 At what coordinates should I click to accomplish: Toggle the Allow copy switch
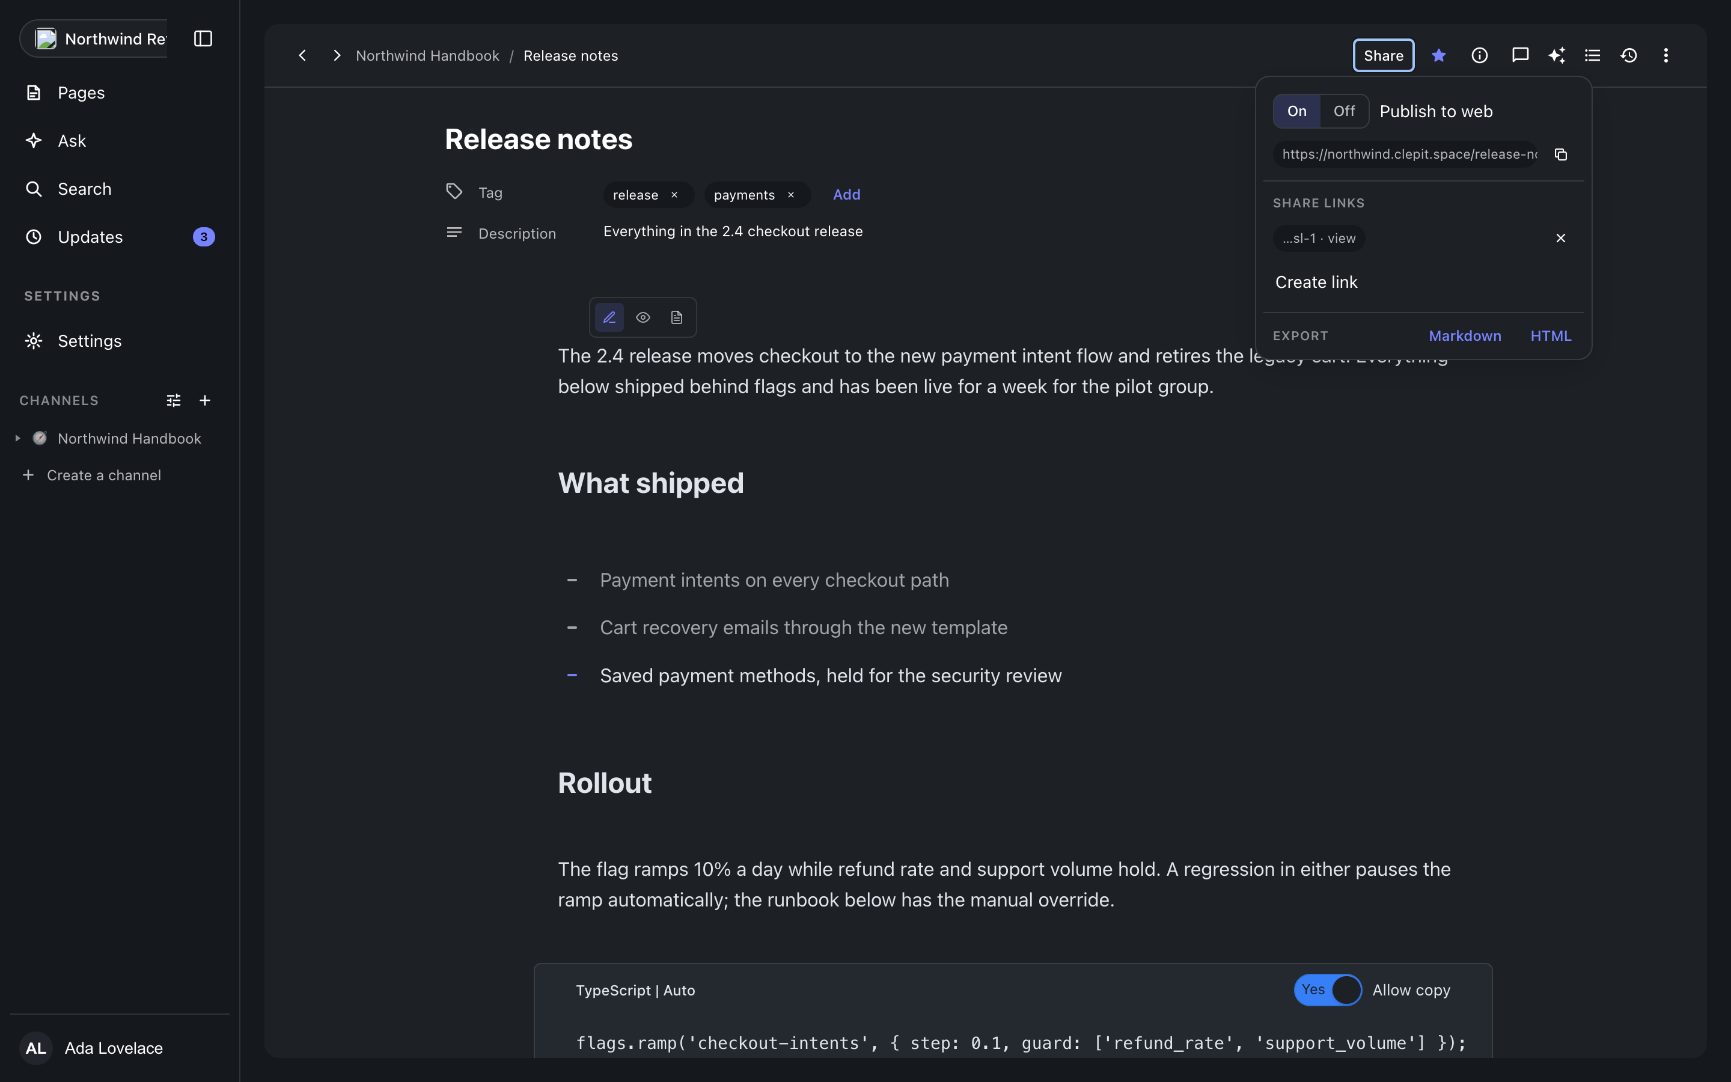coord(1328,989)
